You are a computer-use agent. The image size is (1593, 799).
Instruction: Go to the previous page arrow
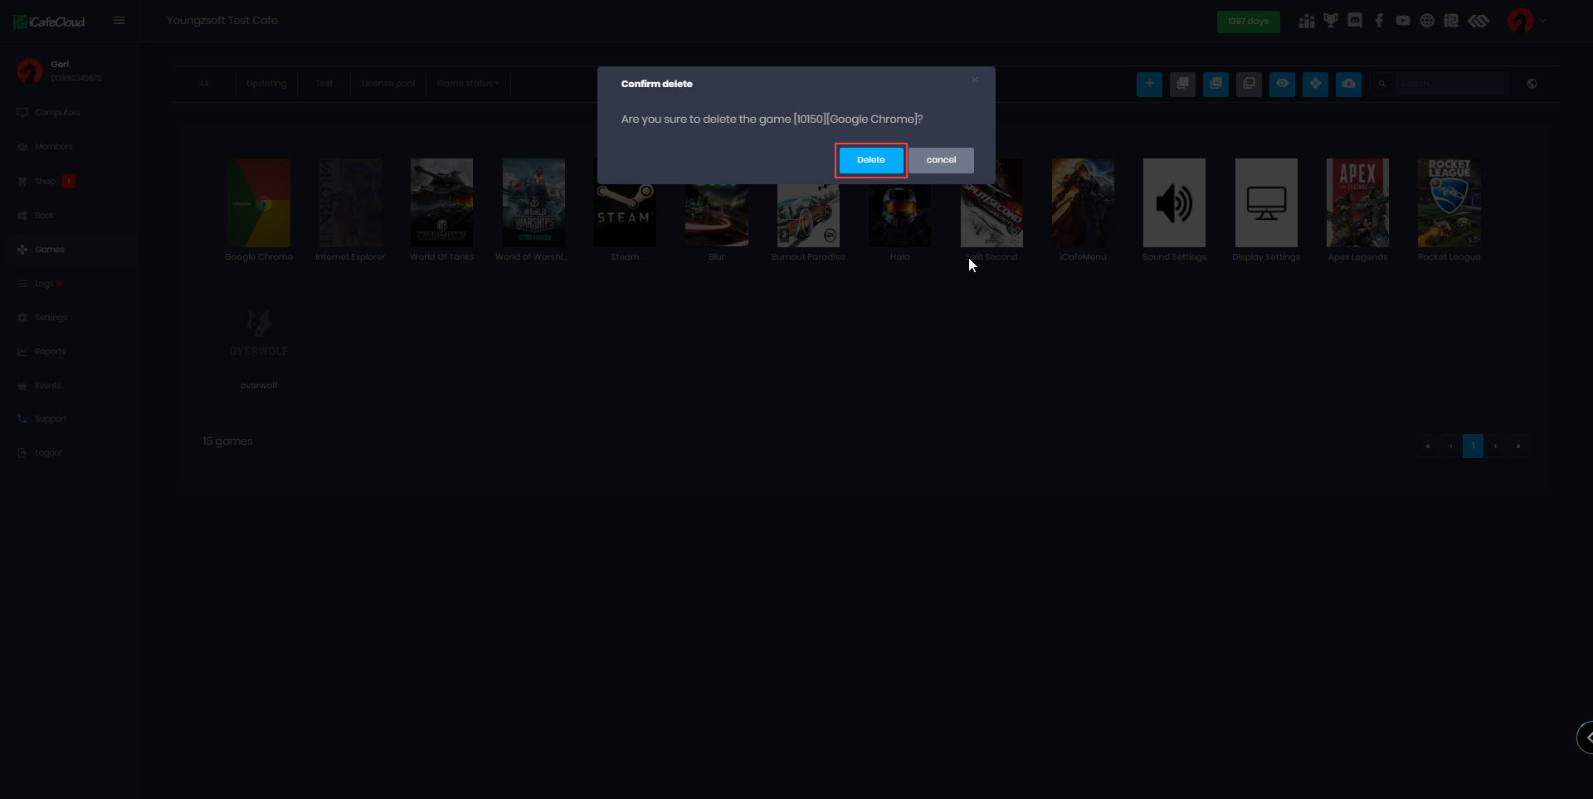pos(1450,446)
